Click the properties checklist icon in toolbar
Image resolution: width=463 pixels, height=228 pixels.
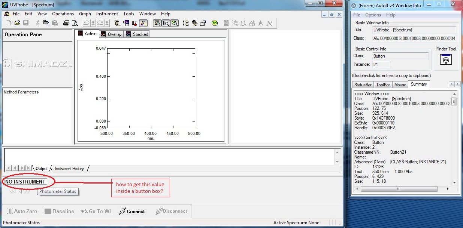tap(203, 23)
